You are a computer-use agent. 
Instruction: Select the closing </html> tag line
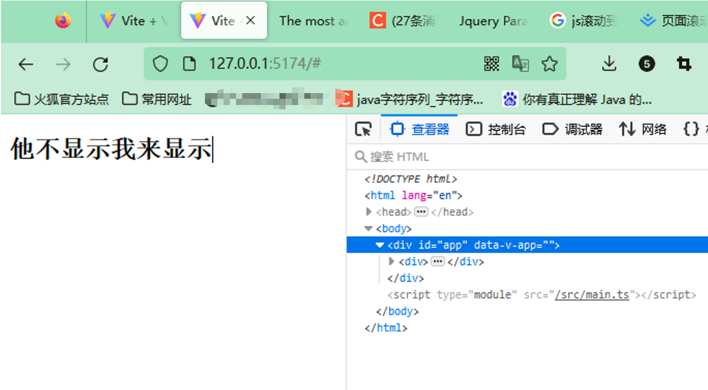[x=386, y=328]
